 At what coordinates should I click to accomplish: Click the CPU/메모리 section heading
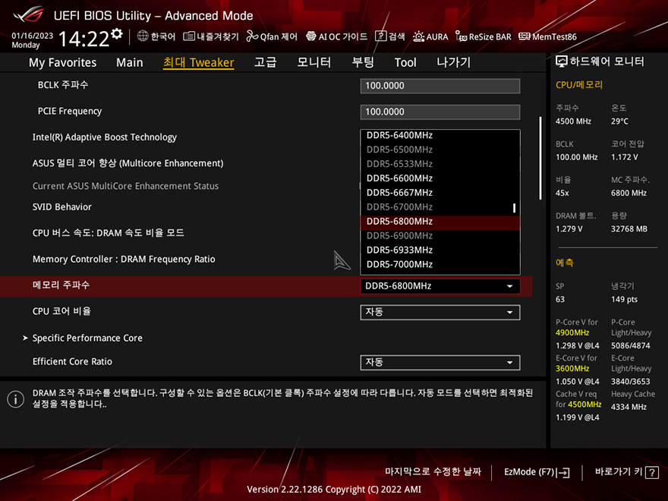pyautogui.click(x=579, y=85)
